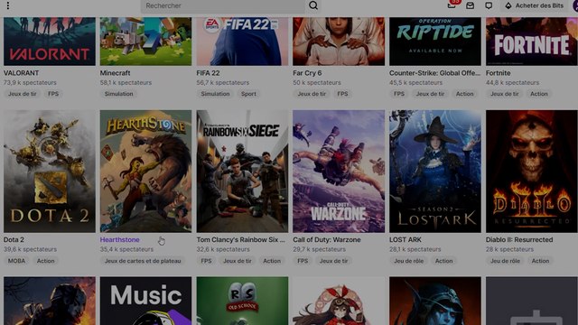Open the notifications inbox with red badge
The width and height of the screenshot is (578, 325).
[x=452, y=5]
